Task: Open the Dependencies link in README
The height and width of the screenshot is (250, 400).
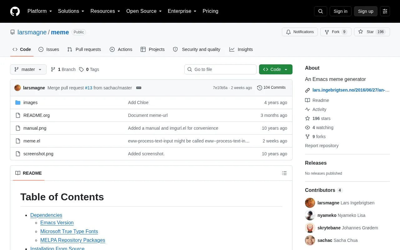Action: coord(46,215)
